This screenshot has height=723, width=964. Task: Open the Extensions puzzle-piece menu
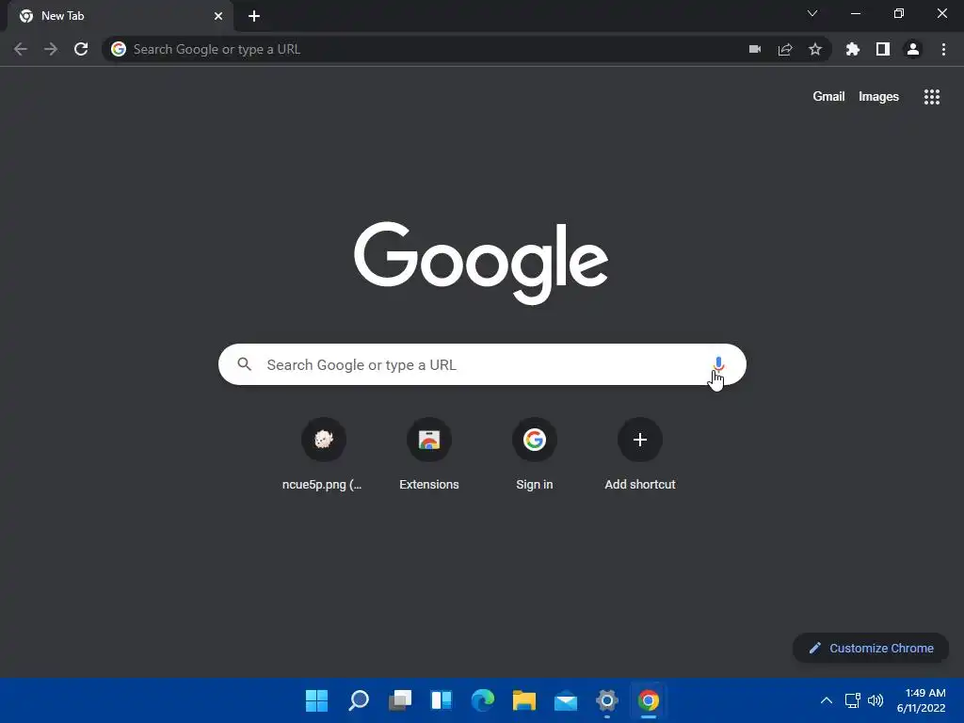(853, 49)
